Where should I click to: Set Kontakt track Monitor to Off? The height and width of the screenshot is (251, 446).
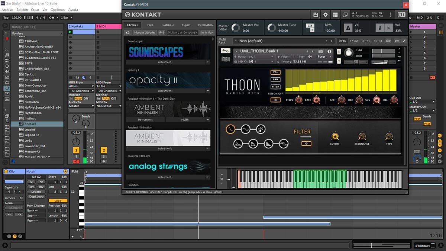tap(86, 99)
